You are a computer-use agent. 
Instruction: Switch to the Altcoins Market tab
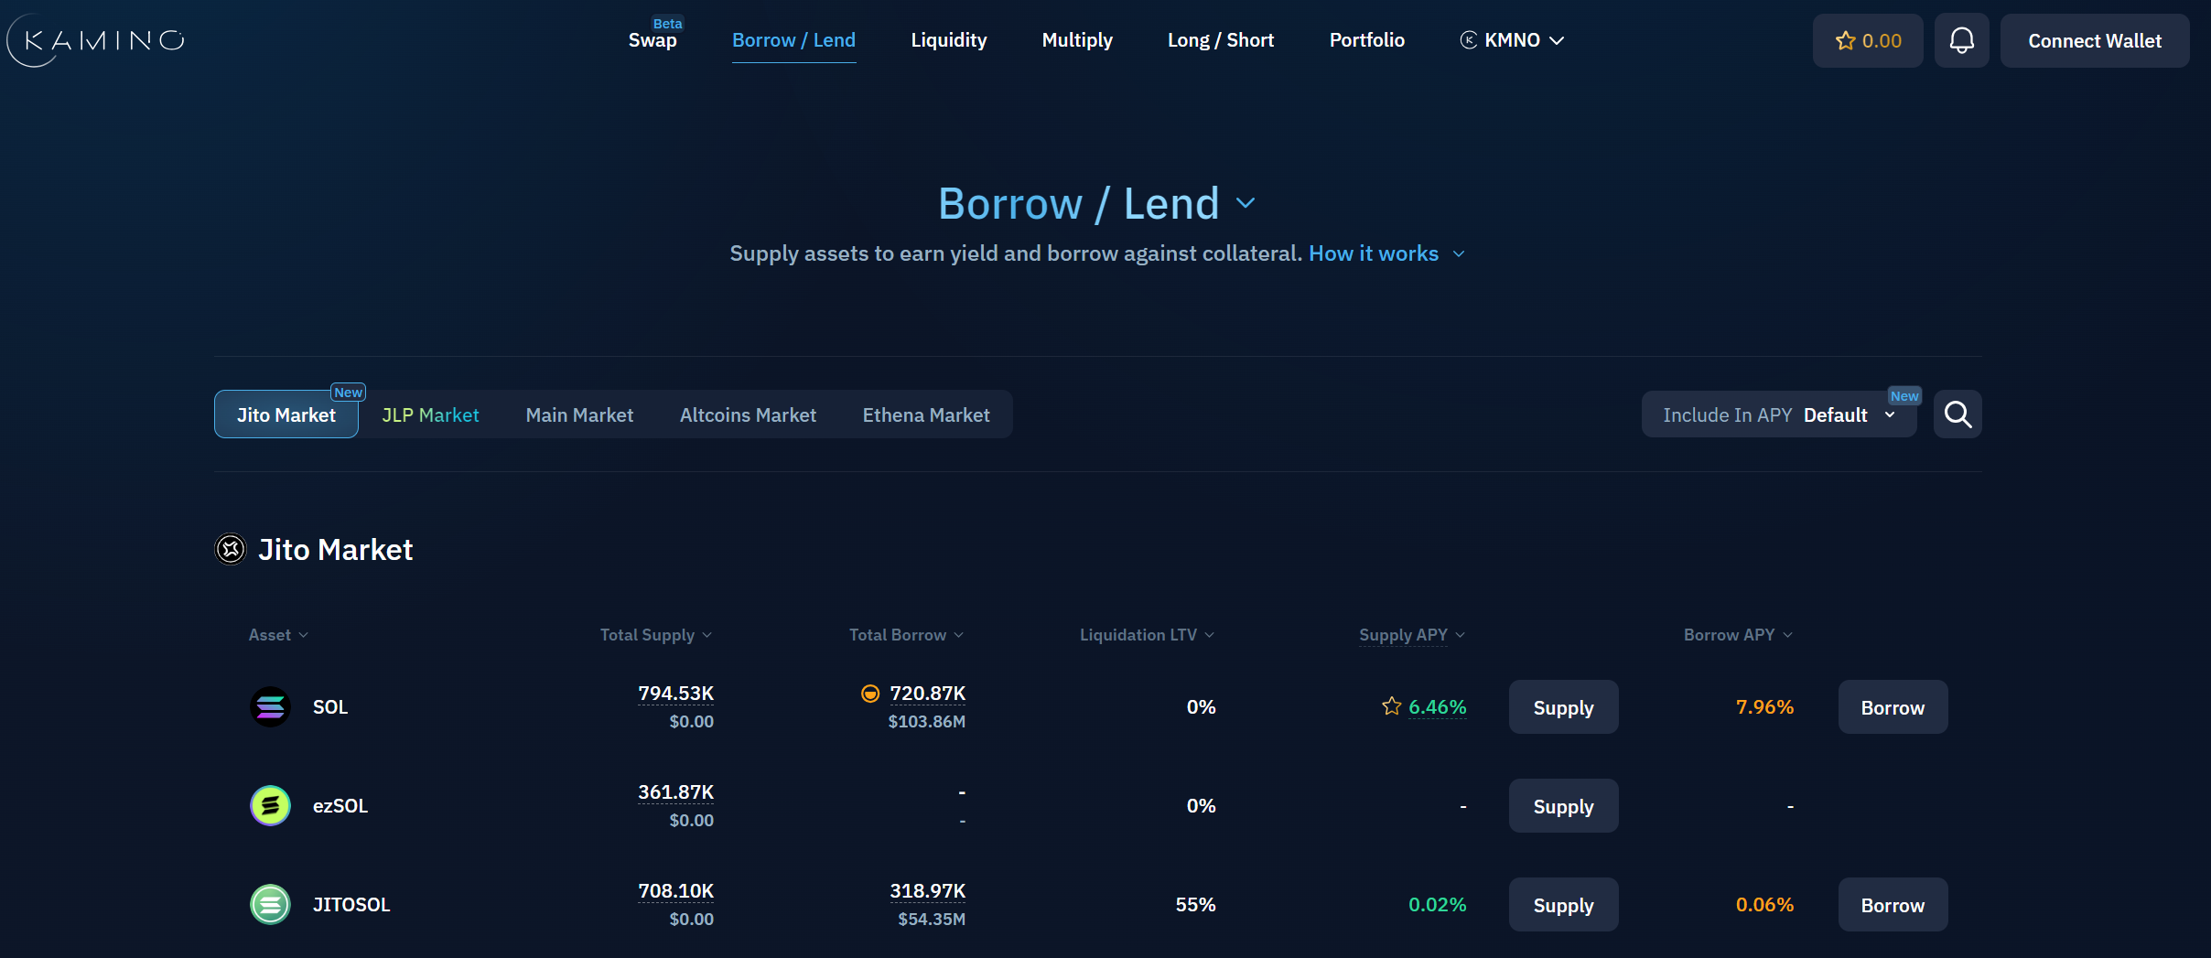pyautogui.click(x=748, y=414)
